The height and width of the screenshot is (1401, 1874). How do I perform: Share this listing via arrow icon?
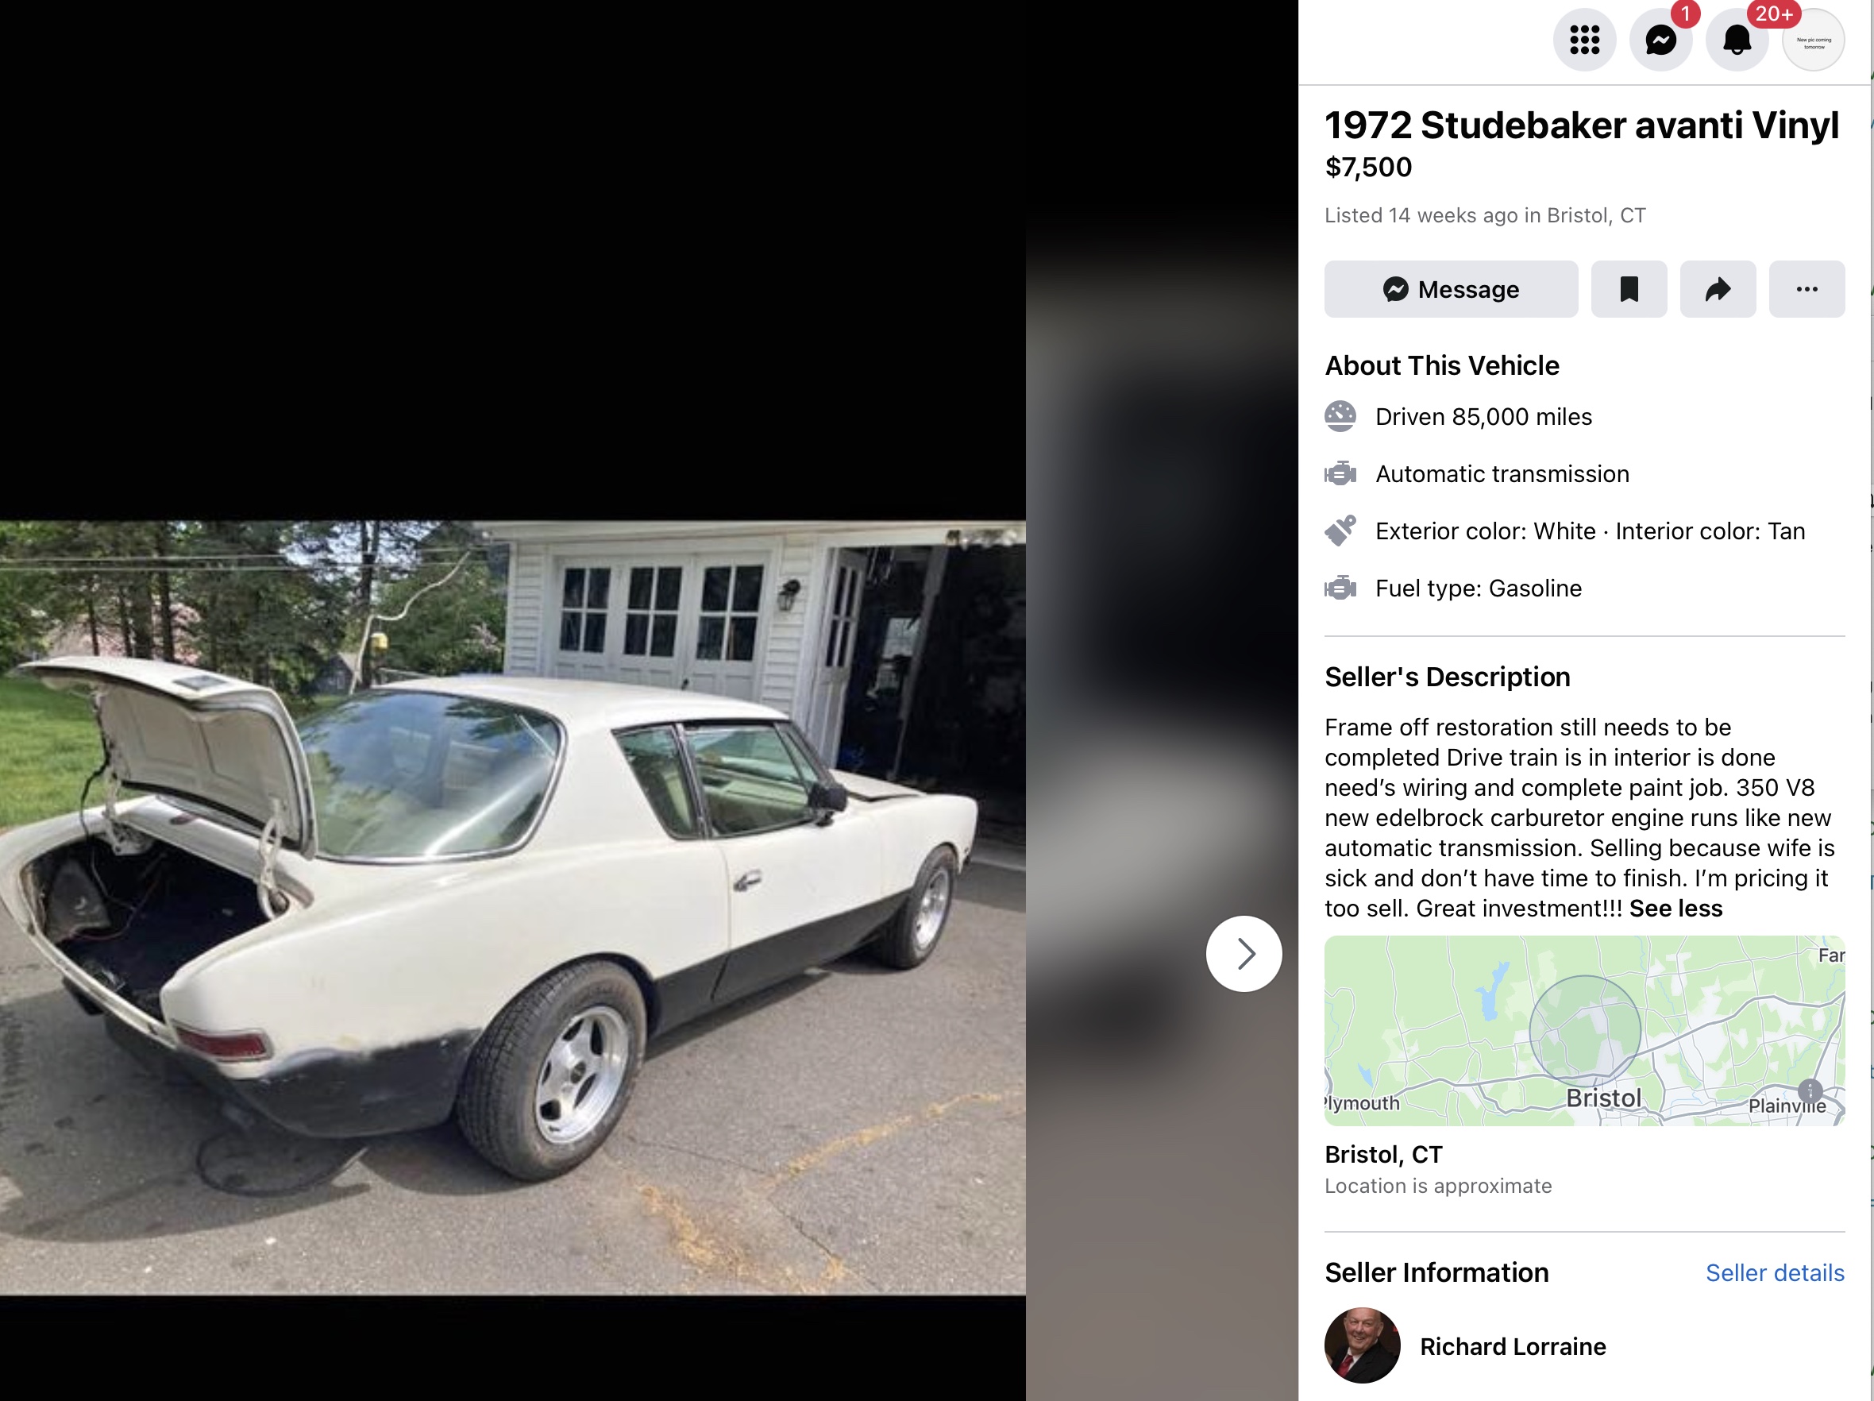(1718, 289)
